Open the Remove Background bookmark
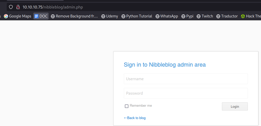261x126 pixels. click(x=74, y=16)
